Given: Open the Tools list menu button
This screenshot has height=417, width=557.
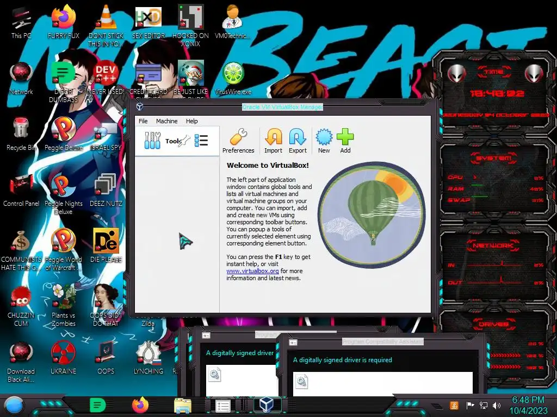Looking at the screenshot, I should (201, 141).
